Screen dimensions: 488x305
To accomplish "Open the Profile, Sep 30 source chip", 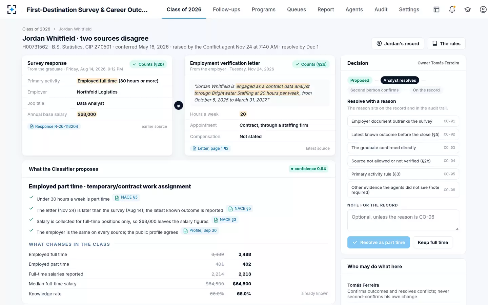I will (200, 231).
